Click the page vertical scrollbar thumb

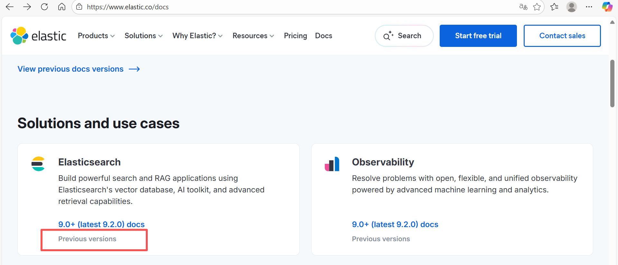[x=612, y=84]
